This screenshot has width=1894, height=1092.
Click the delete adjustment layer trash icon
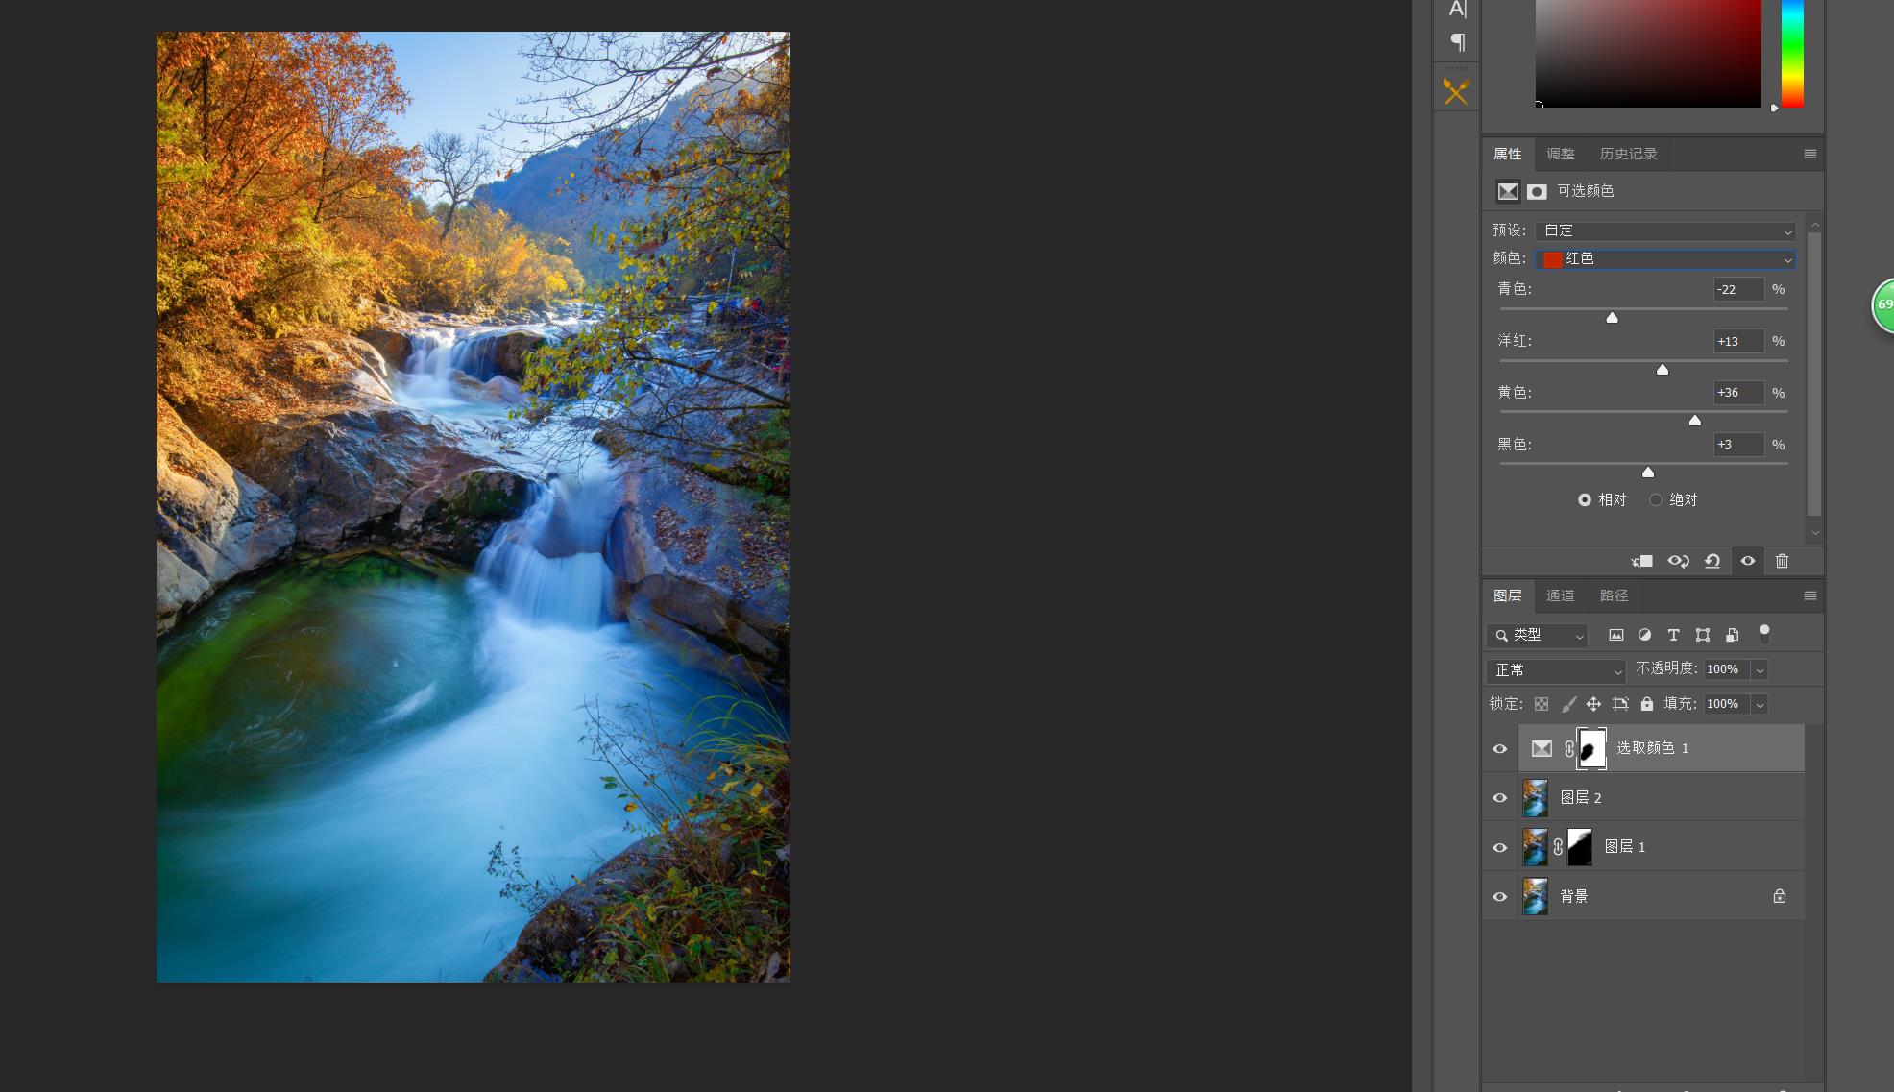pyautogui.click(x=1782, y=561)
